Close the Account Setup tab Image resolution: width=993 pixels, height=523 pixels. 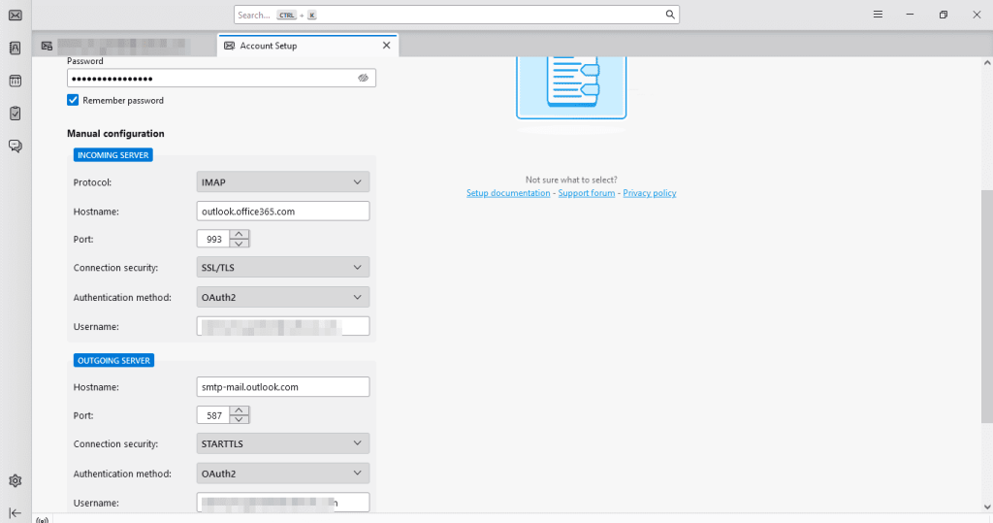tap(386, 46)
